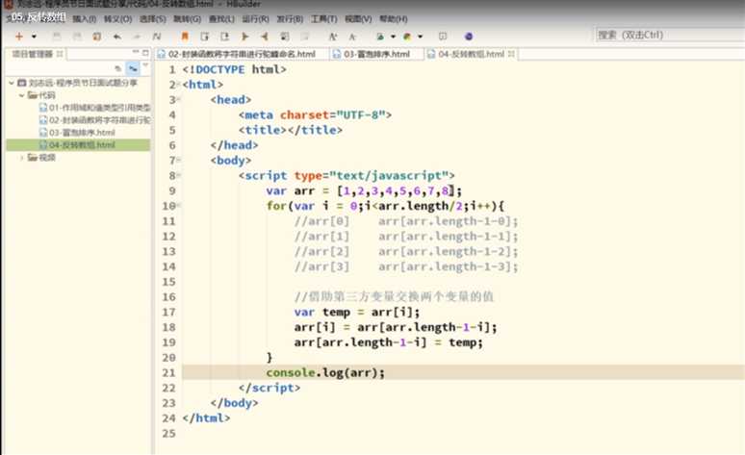Click the 项目管理器 panel tab
This screenshot has width=745, height=455.
click(x=33, y=54)
